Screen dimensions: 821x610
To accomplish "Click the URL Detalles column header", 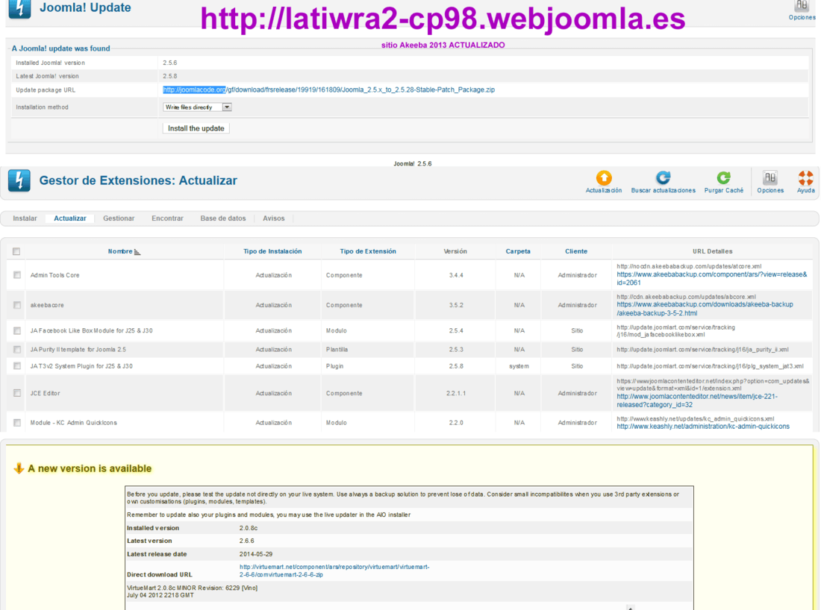I will [712, 251].
